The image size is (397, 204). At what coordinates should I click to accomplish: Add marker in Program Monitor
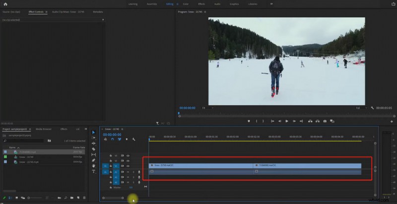(x=249, y=121)
